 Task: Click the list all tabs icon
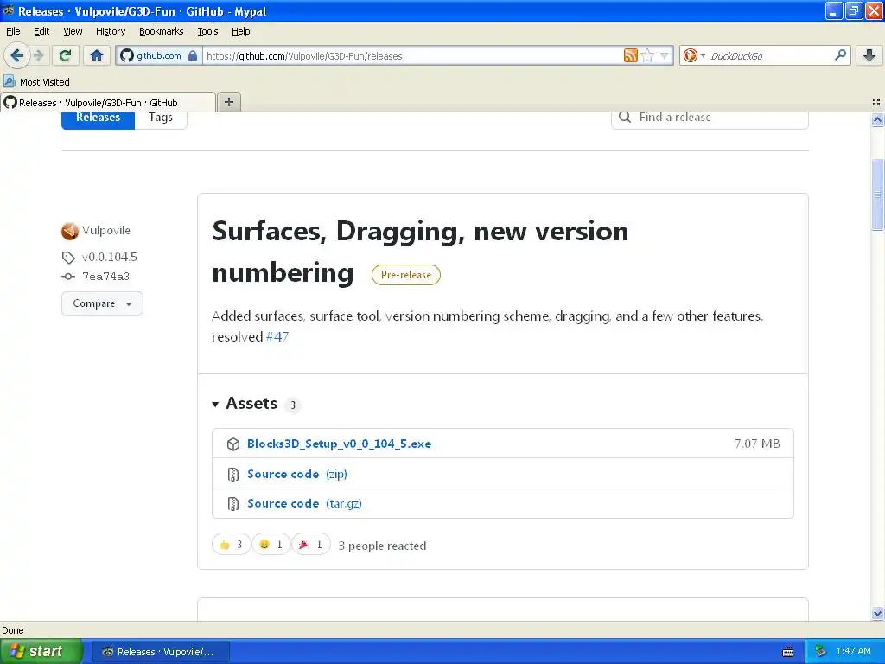876,102
